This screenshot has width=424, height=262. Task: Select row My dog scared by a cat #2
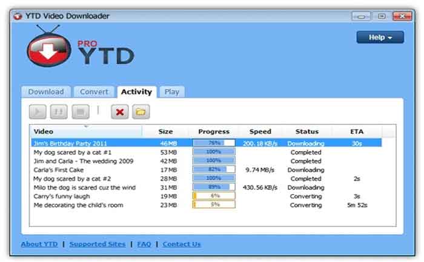207,178
